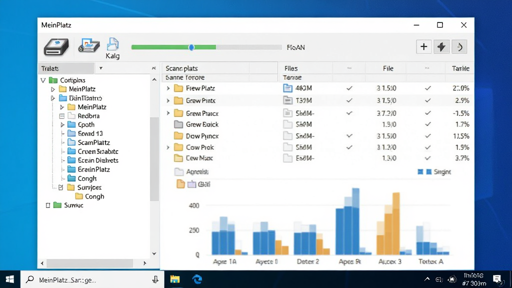Click the plus add button
The image size is (512, 288).
coord(424,46)
